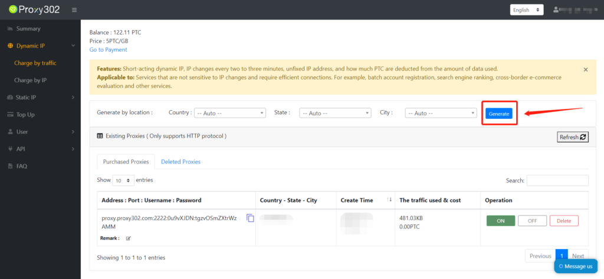
Task: Open user profile in top right
Action: tap(575, 10)
